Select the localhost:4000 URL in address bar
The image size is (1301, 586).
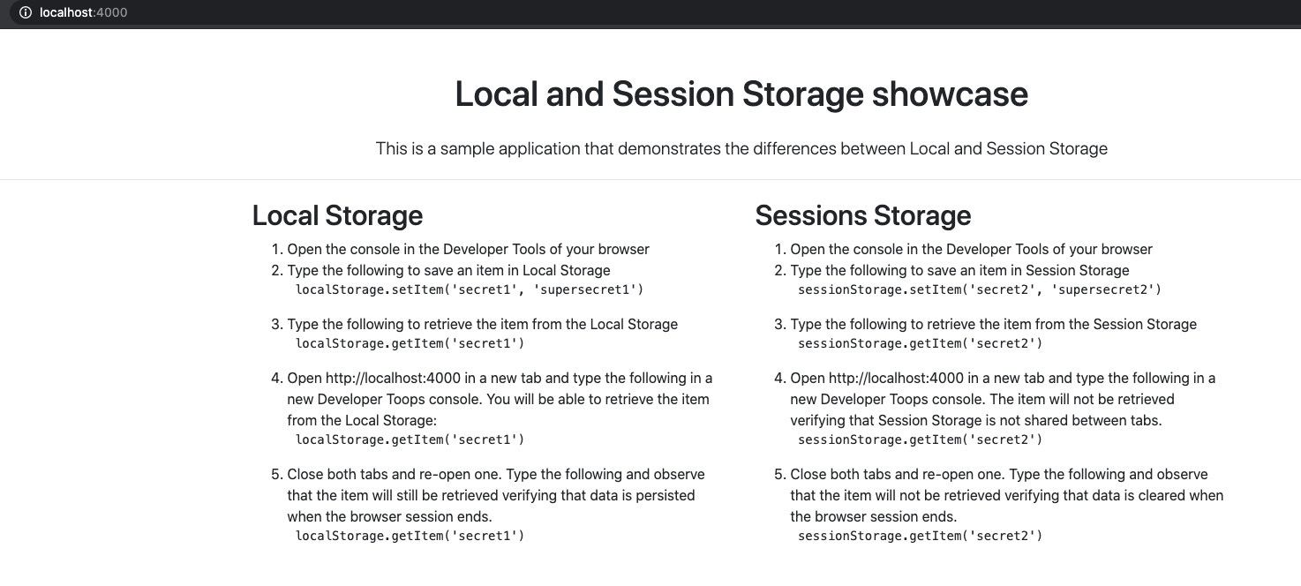click(x=84, y=12)
